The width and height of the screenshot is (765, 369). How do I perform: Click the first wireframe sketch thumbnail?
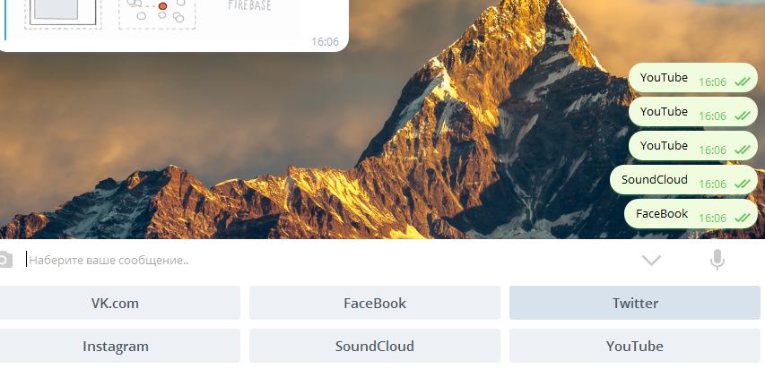pos(63,14)
